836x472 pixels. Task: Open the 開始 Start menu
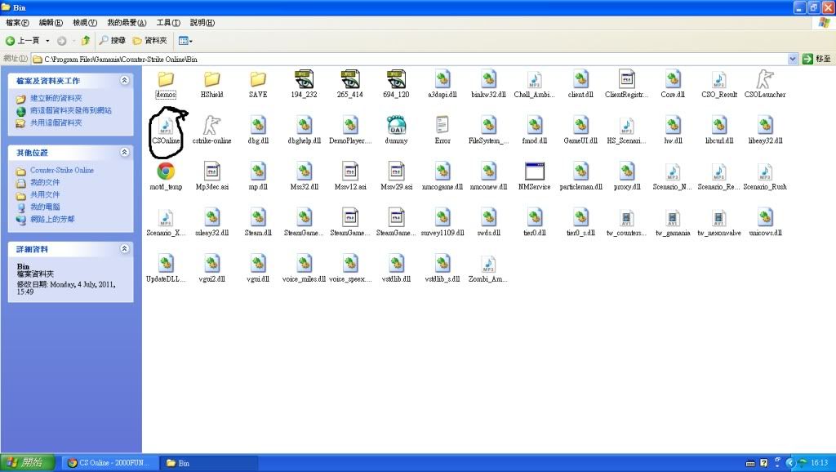(x=28, y=462)
